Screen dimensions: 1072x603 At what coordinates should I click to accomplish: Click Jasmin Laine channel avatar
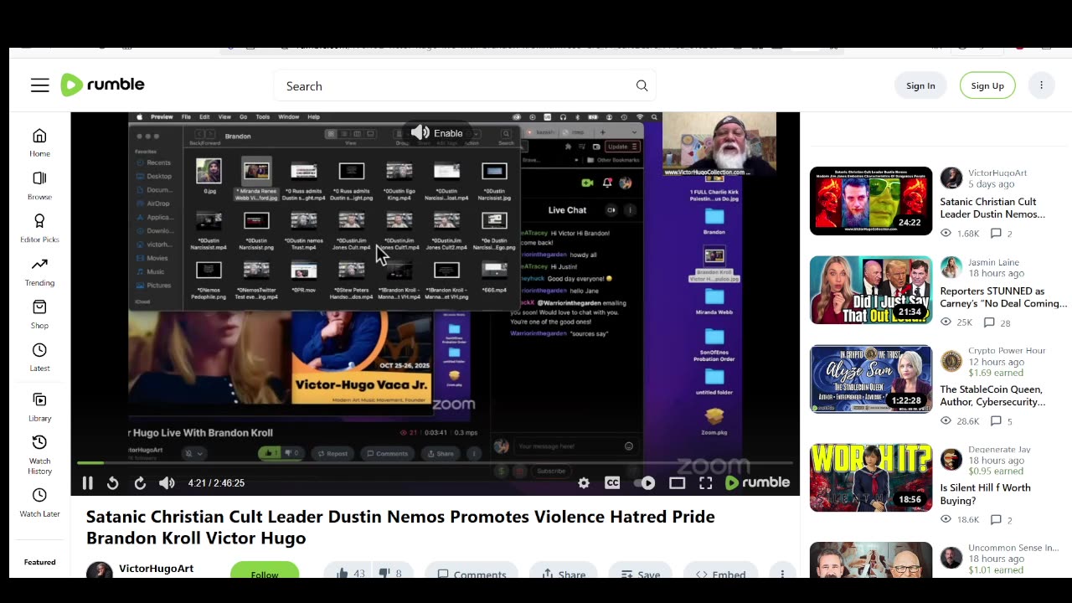click(x=951, y=267)
